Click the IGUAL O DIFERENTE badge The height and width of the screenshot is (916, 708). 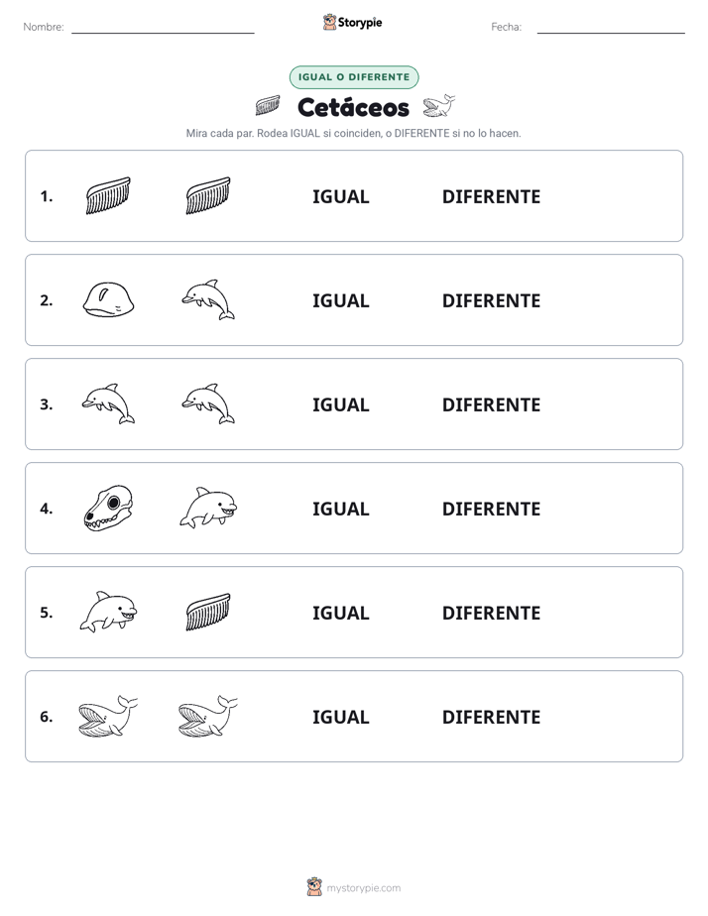(x=354, y=77)
